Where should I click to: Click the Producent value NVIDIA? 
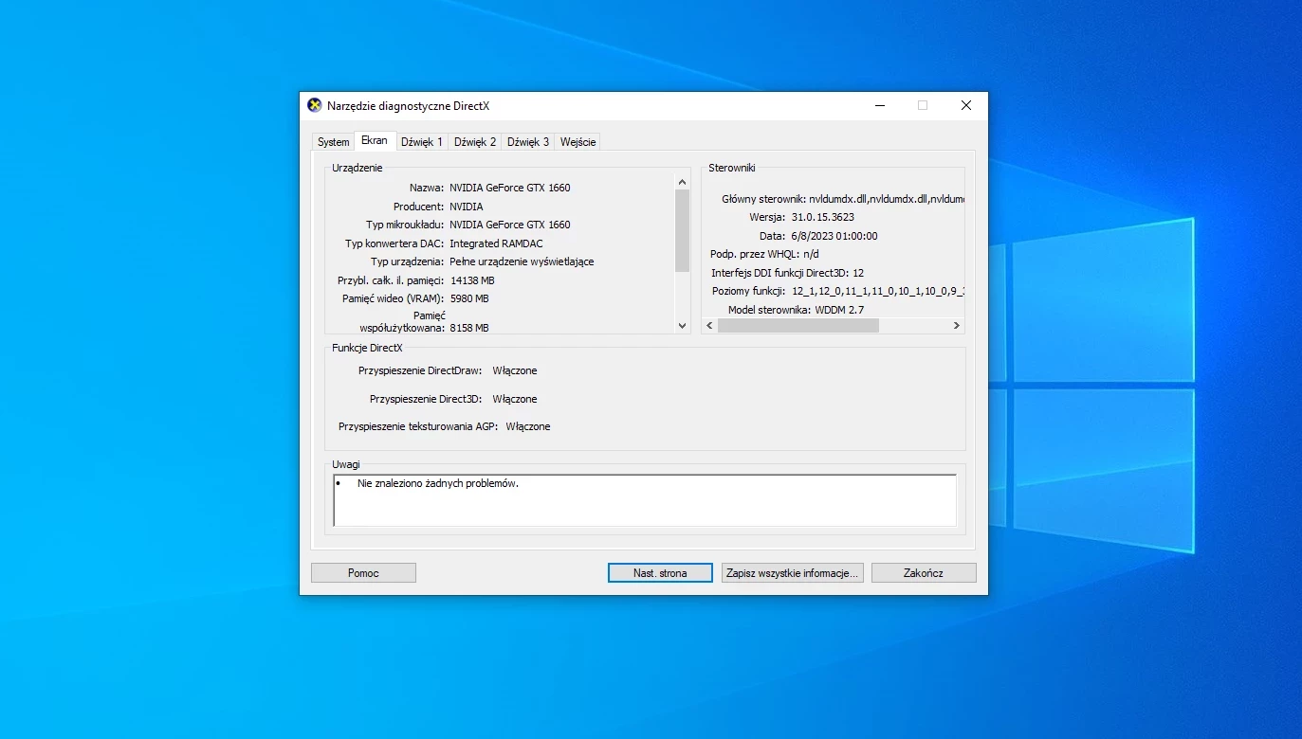pos(467,207)
